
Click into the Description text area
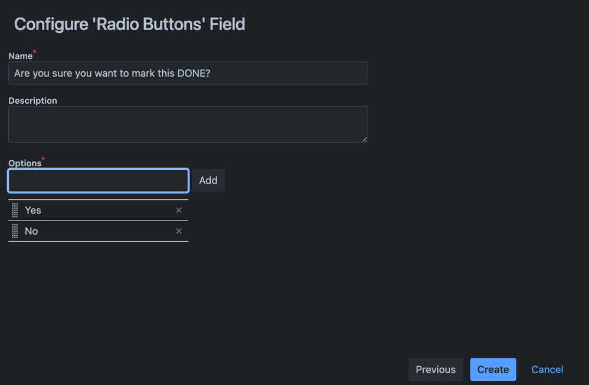[x=188, y=124]
